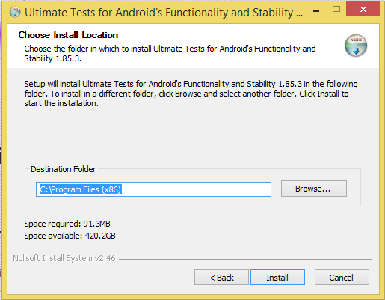The image size is (385, 300).
Task: Go back with the < Back button
Action: pos(221,277)
